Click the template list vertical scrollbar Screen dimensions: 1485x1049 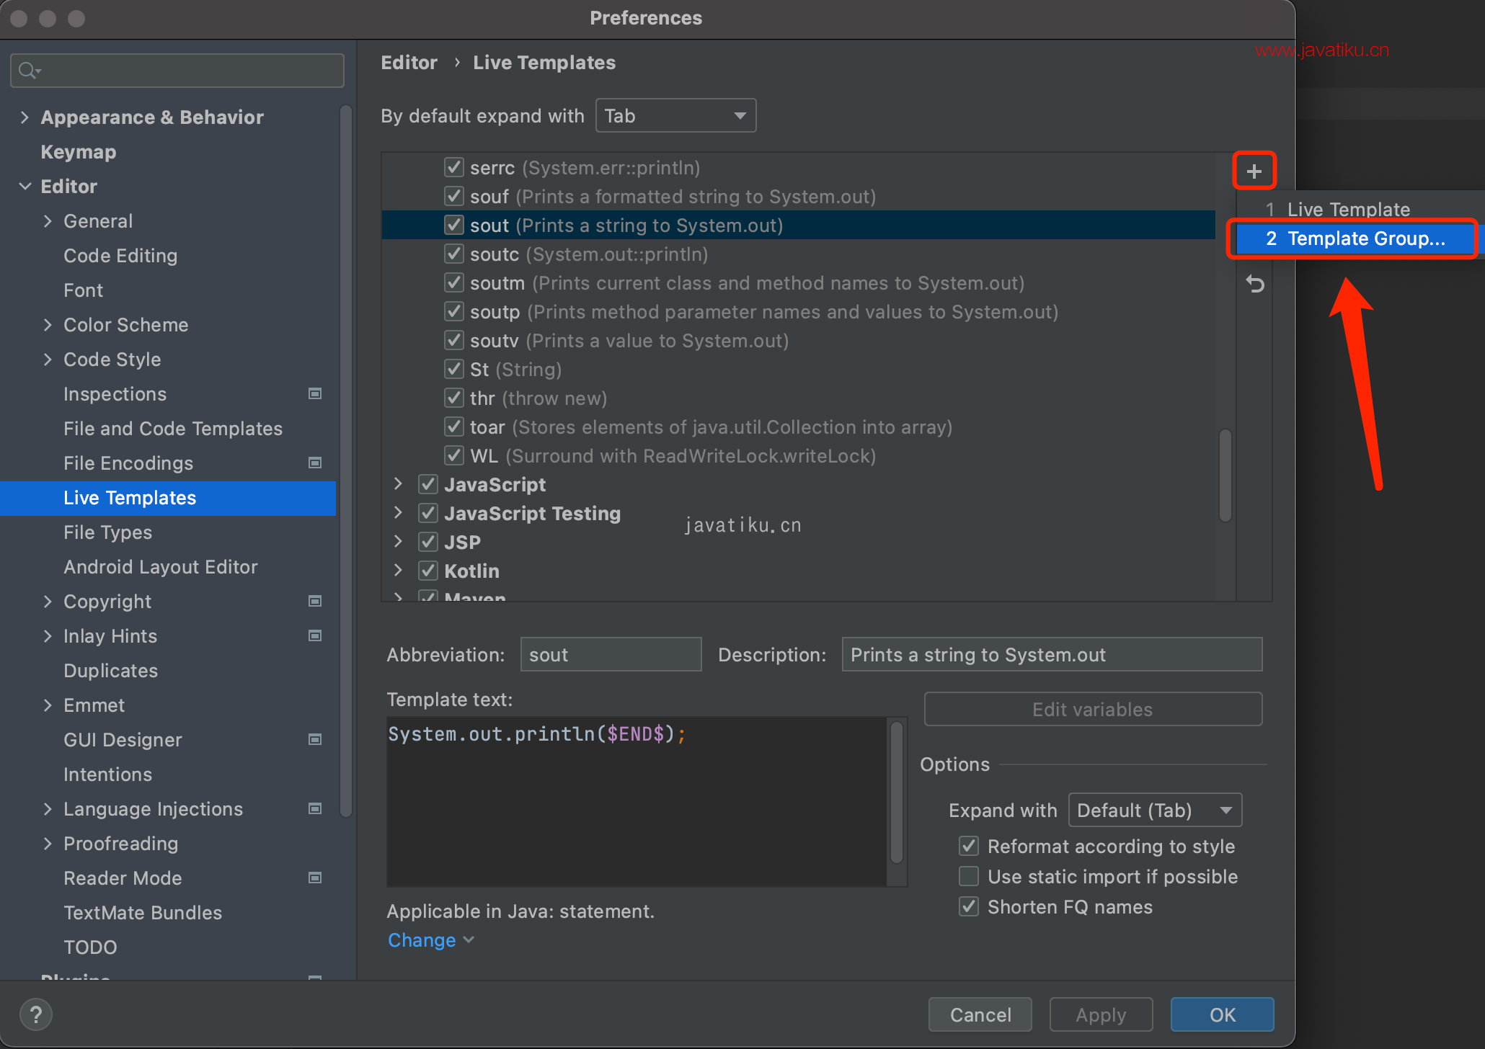point(1225,476)
